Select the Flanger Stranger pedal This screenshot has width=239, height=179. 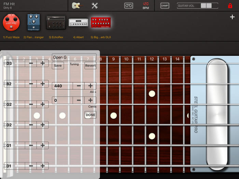pos(33,23)
